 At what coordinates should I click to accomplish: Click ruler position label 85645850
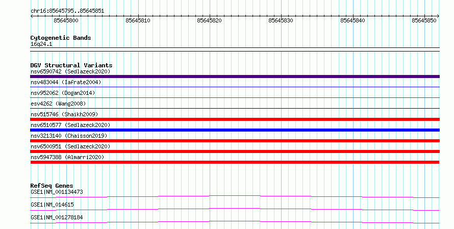pyautogui.click(x=424, y=20)
